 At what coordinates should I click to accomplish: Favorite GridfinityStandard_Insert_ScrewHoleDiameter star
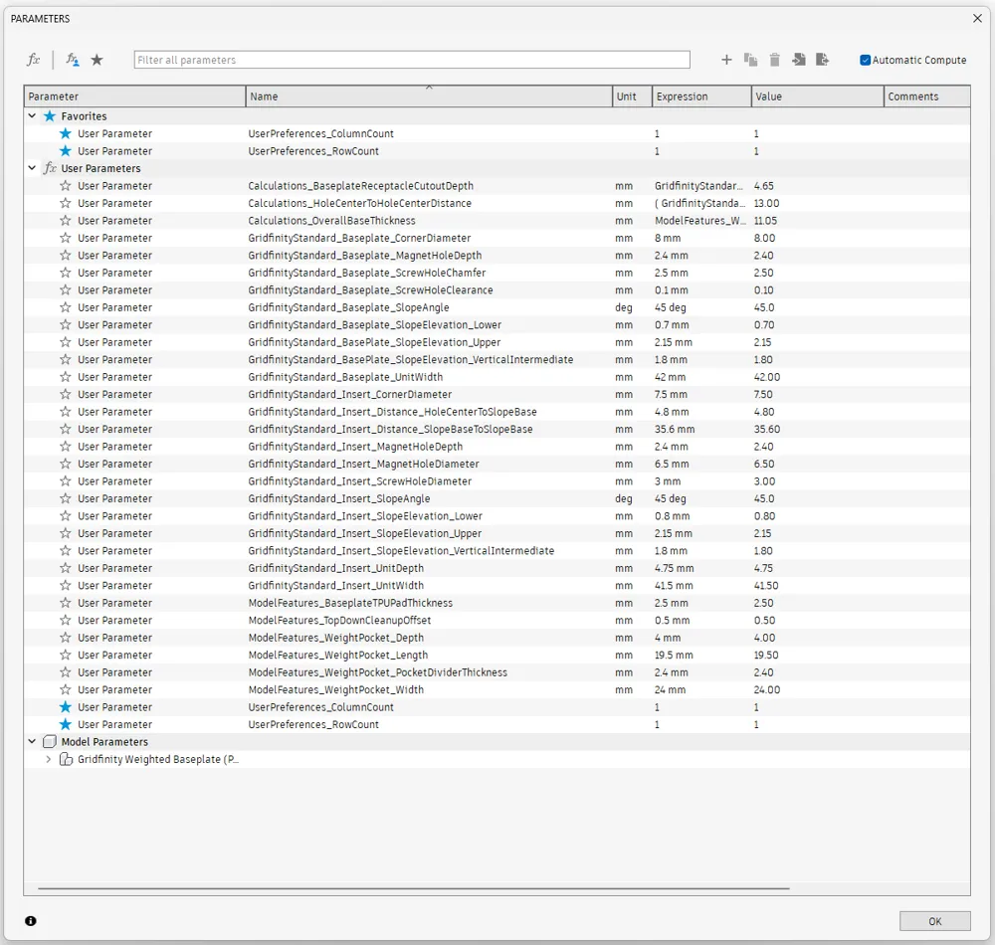pos(65,480)
